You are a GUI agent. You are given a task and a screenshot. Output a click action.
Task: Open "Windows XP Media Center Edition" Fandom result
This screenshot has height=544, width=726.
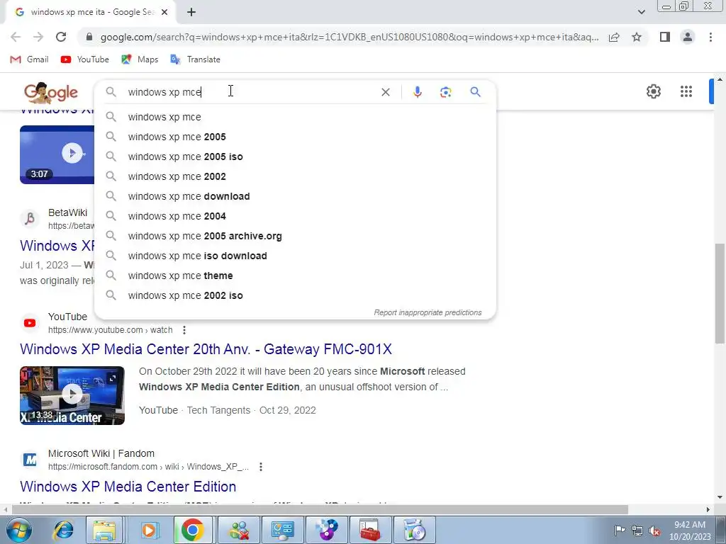[x=128, y=487]
